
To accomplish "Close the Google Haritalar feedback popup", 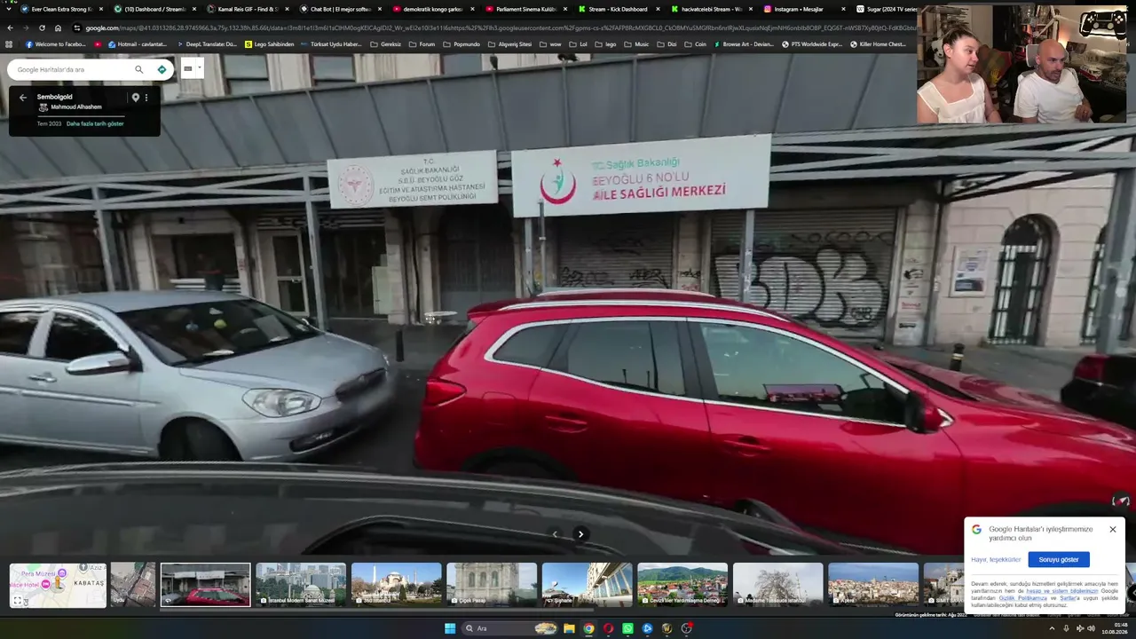I will (x=1113, y=530).
